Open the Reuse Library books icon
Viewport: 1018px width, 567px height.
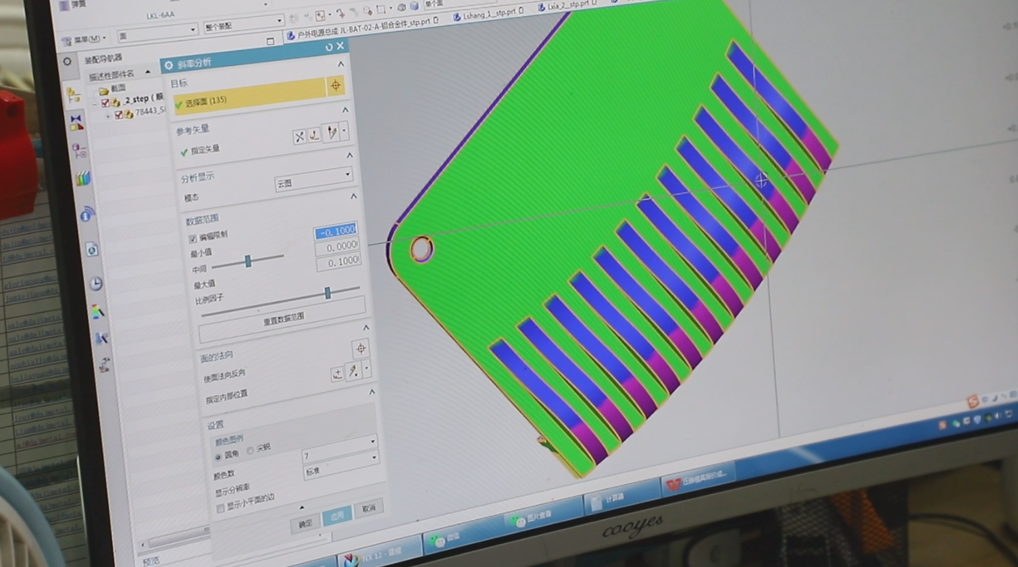click(x=83, y=178)
